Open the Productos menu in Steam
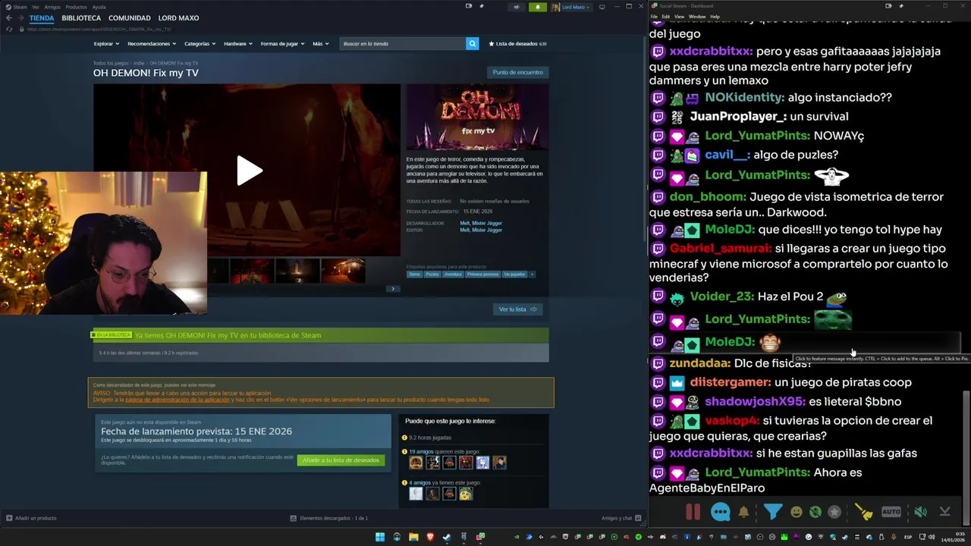The image size is (971, 546). [x=76, y=7]
